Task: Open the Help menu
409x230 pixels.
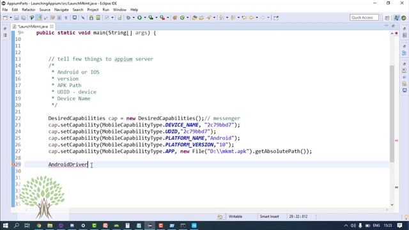Action: pyautogui.click(x=134, y=10)
